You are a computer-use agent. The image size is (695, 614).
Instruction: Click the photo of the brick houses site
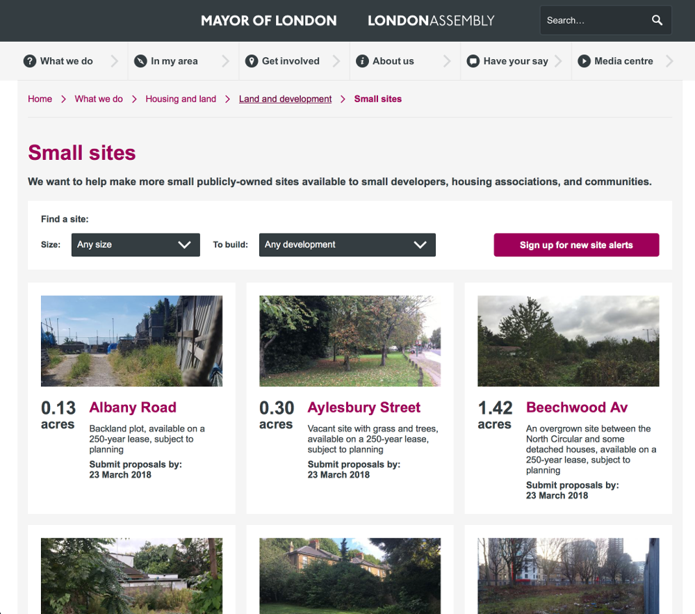350,576
